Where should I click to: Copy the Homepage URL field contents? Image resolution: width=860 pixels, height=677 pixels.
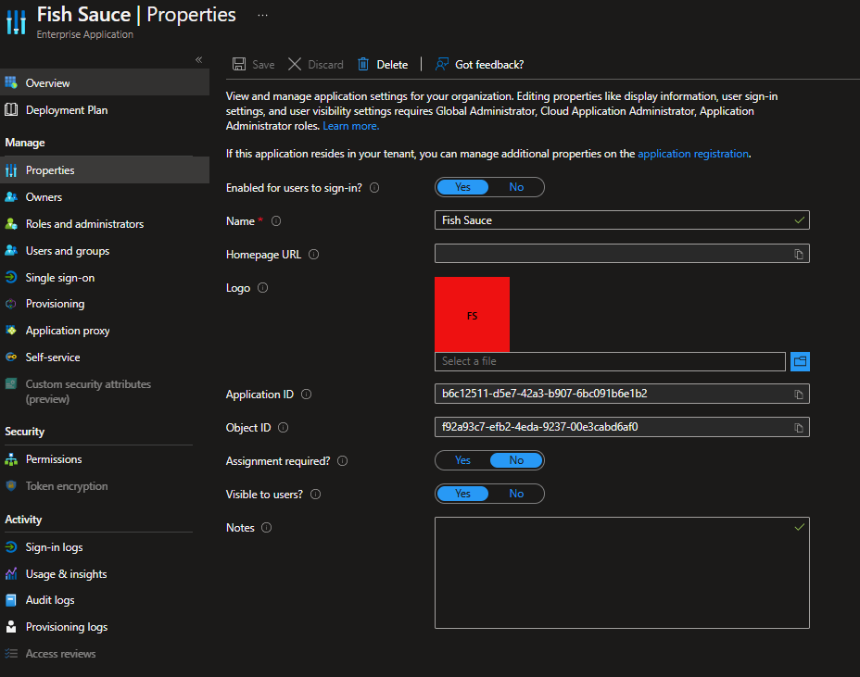[x=799, y=253]
